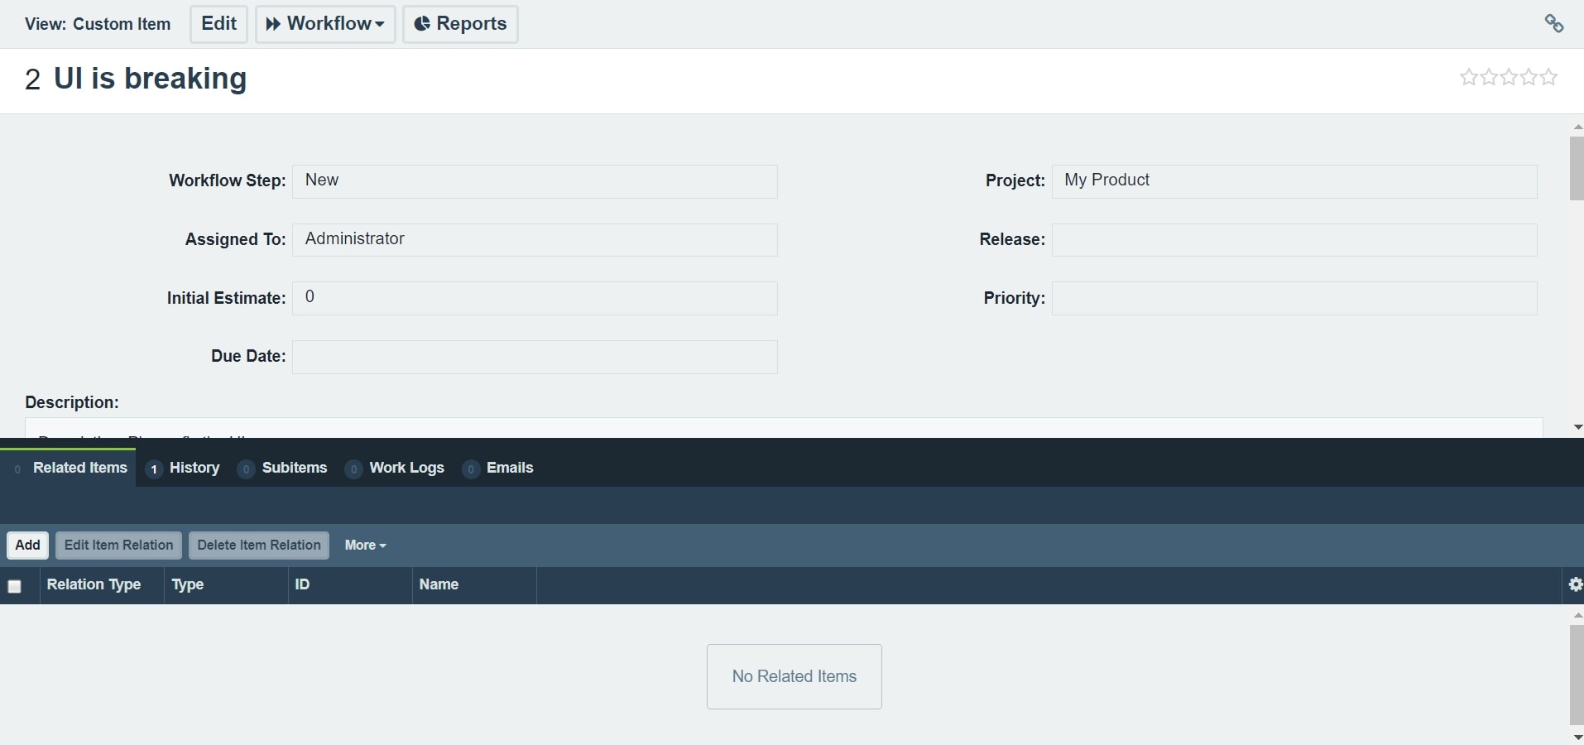Click the empty Priority field
This screenshot has height=745, width=1584.
(1294, 298)
